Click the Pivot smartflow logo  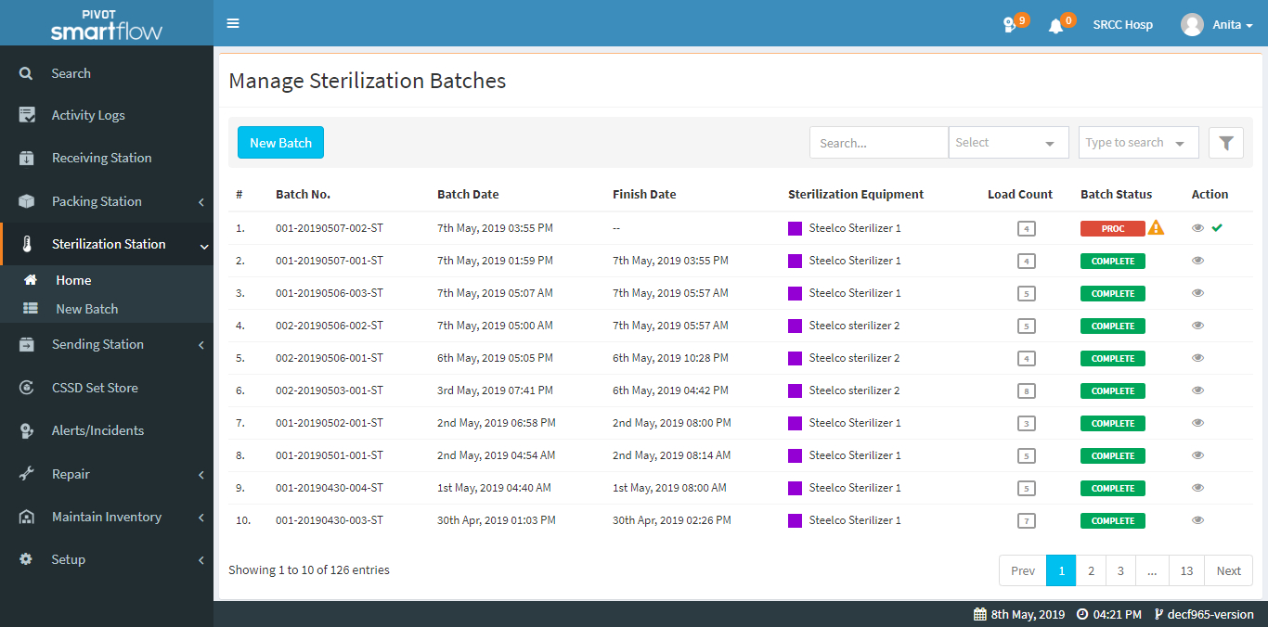pyautogui.click(x=106, y=24)
